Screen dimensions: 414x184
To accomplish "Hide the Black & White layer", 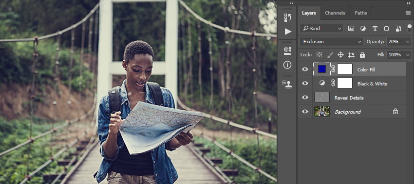I will 305,83.
